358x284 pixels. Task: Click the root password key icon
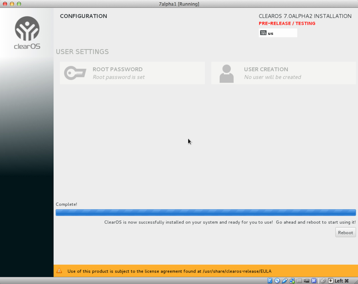coord(75,73)
